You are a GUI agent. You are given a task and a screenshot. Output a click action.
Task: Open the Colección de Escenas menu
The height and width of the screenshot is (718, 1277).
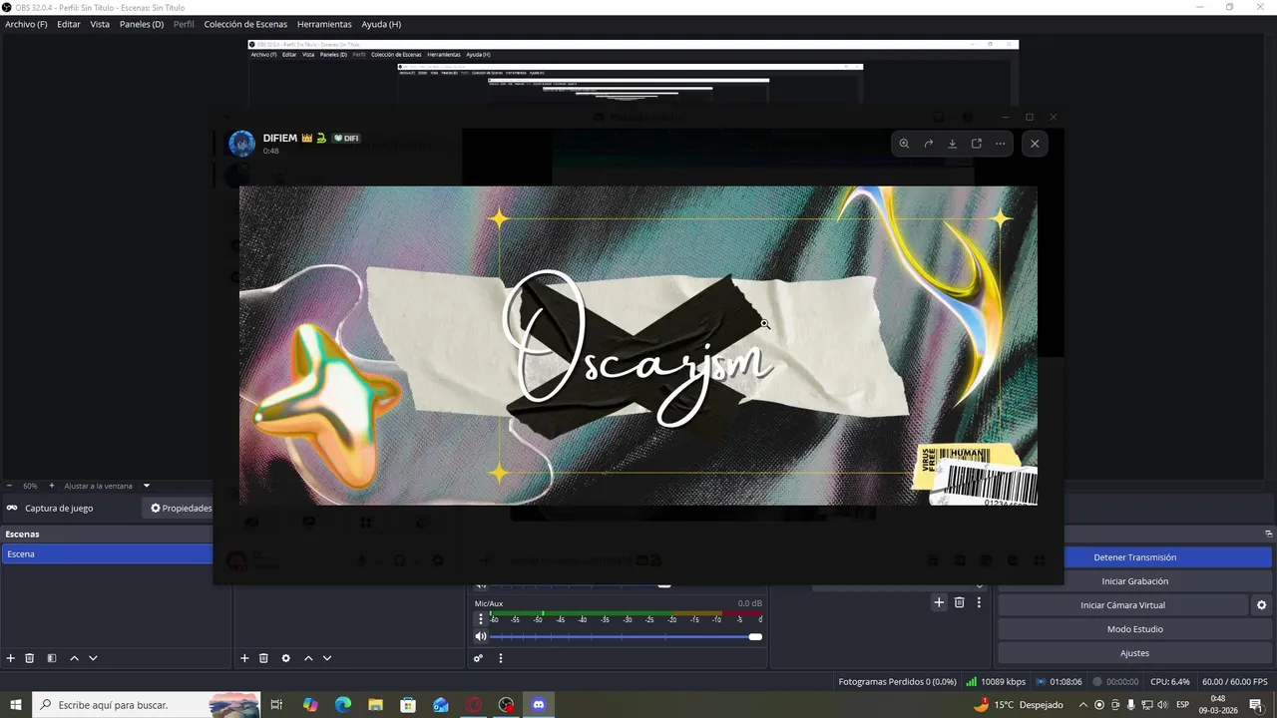(x=245, y=24)
